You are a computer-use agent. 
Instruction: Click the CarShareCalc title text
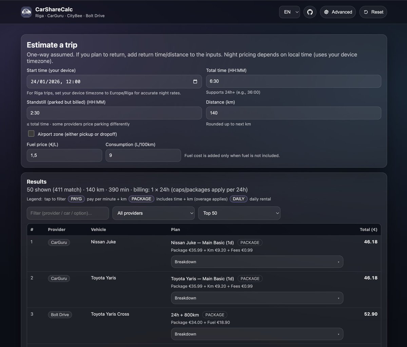[x=54, y=9]
